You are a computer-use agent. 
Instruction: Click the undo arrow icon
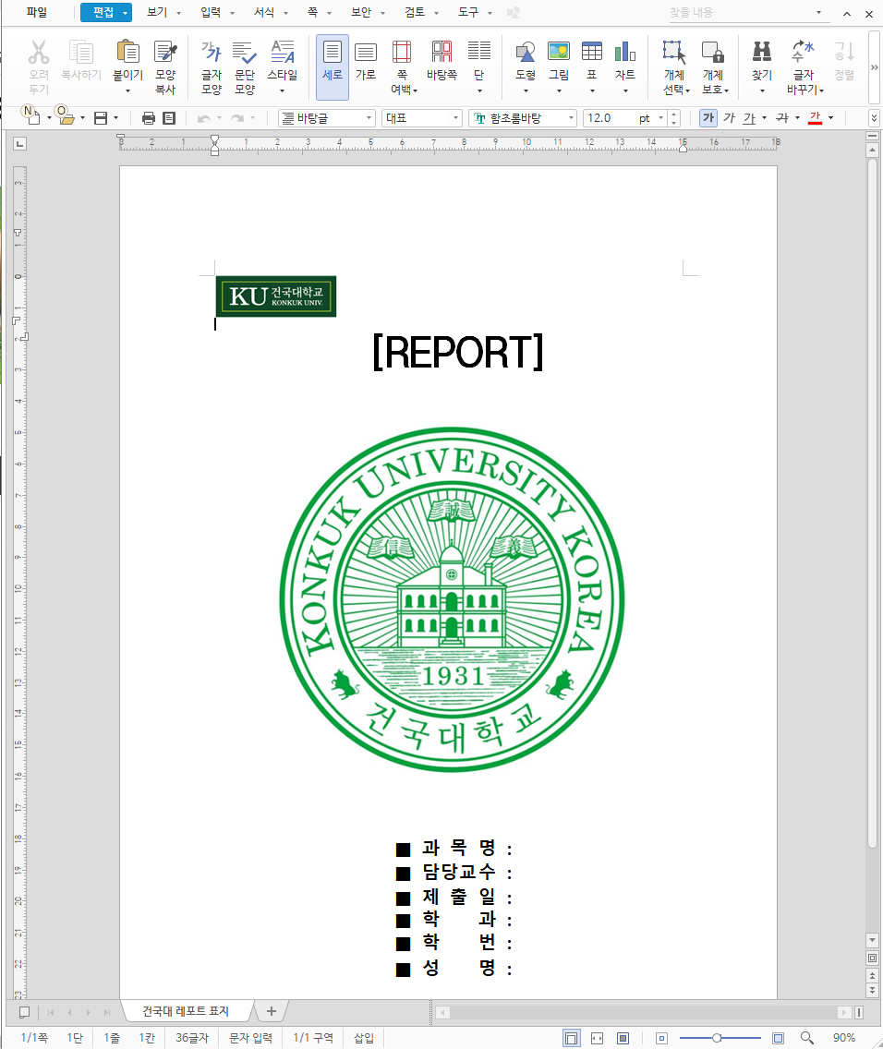pos(204,118)
